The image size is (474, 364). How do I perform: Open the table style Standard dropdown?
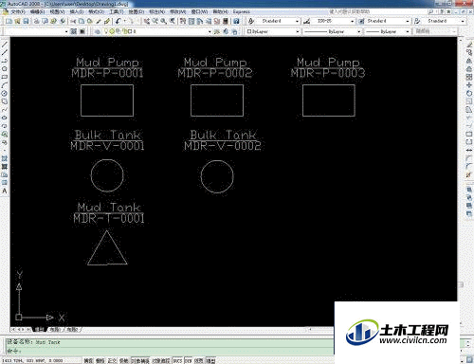click(388, 21)
